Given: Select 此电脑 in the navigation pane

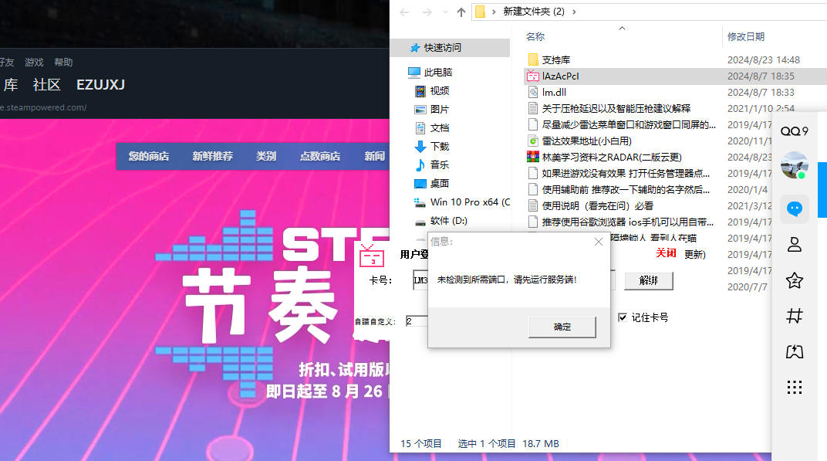Looking at the screenshot, I should coord(437,72).
